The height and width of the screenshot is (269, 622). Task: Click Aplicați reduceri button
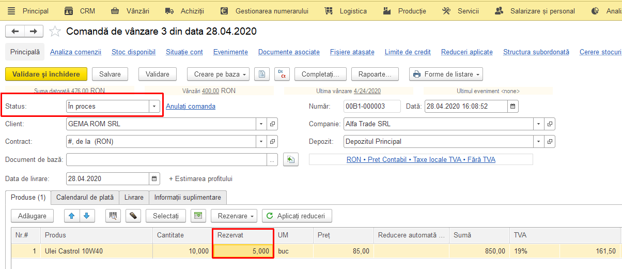[297, 216]
